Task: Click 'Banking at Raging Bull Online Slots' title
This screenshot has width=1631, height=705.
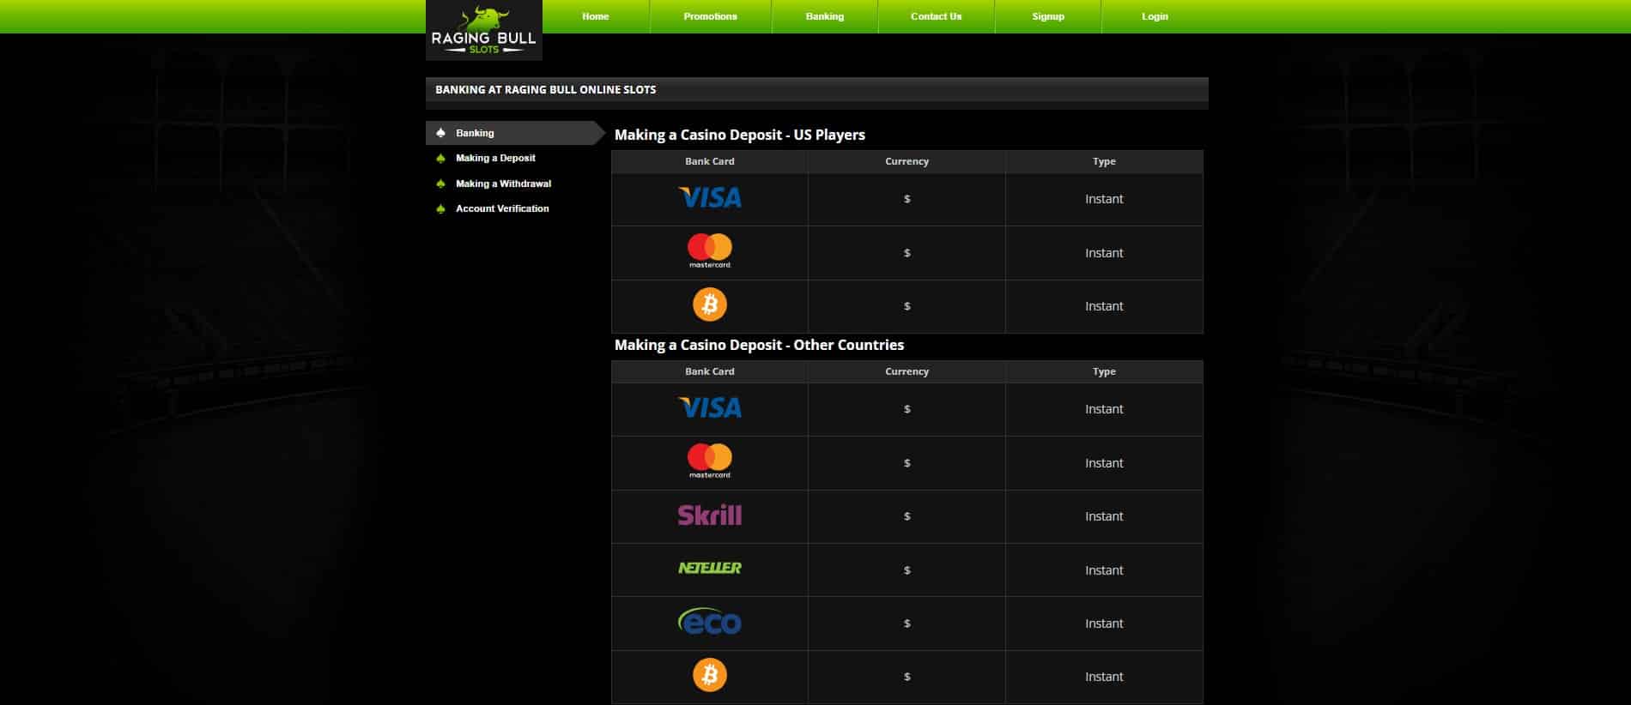Action: click(545, 89)
